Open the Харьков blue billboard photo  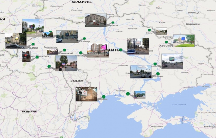[184, 41]
